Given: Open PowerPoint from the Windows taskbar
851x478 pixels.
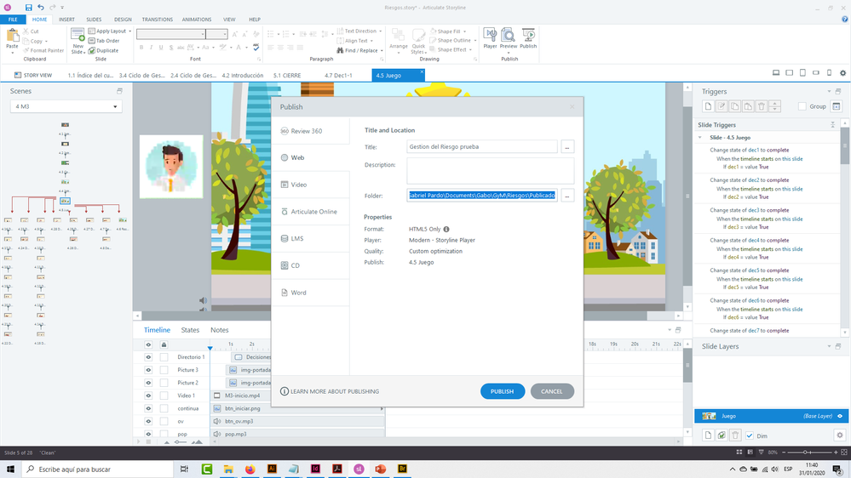Looking at the screenshot, I should point(380,469).
